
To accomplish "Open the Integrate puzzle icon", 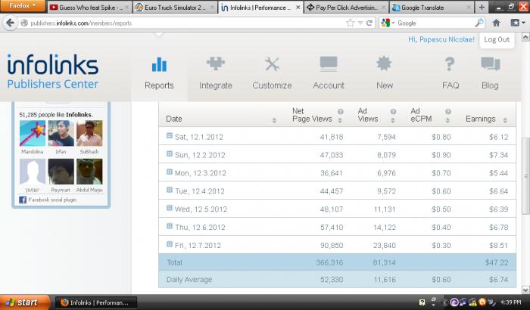I will [216, 64].
